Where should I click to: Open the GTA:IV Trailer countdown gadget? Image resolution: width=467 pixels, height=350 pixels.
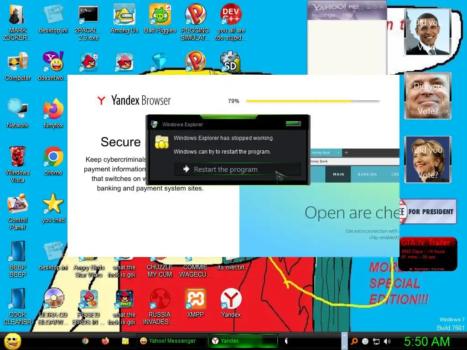[x=428, y=254]
